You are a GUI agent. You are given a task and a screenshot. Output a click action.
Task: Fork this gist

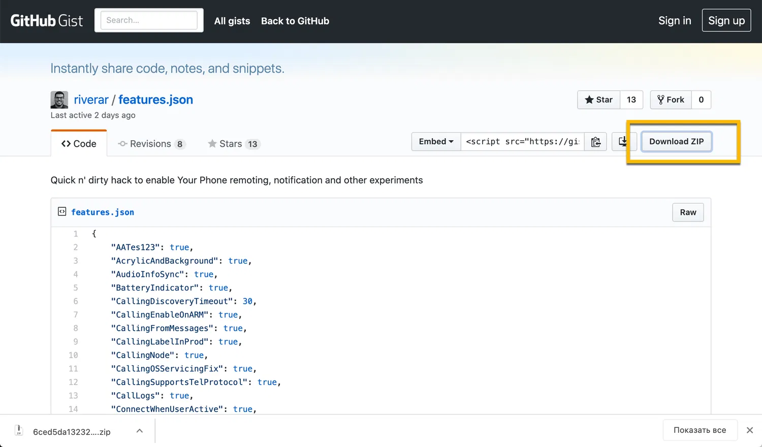coord(671,100)
